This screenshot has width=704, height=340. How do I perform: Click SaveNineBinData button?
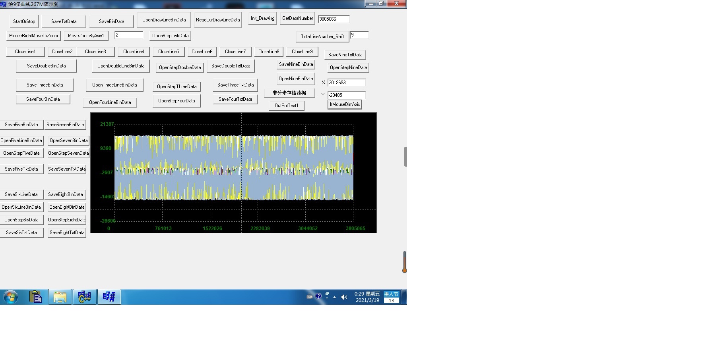(x=296, y=64)
